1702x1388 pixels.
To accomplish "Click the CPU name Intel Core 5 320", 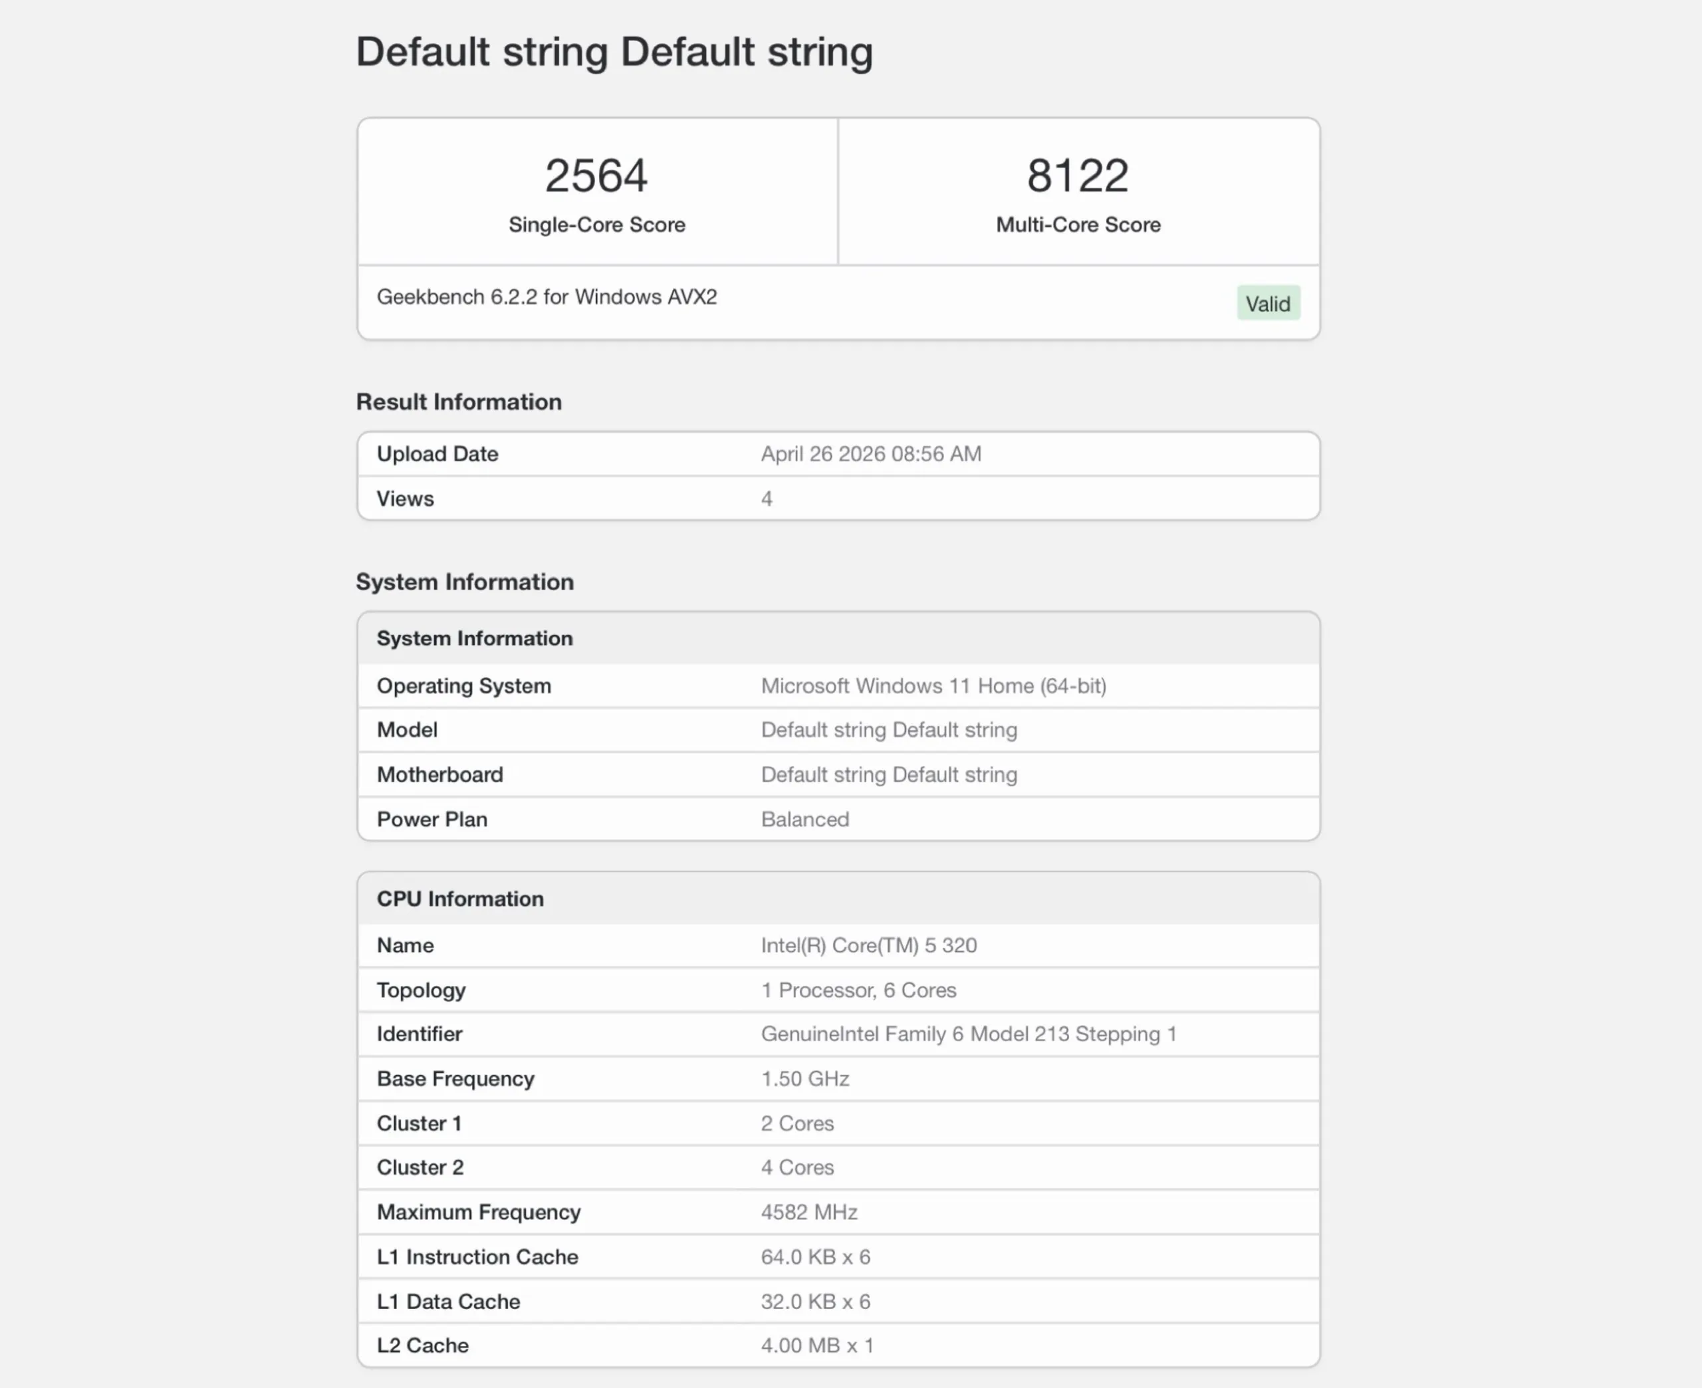I will pyautogui.click(x=868, y=946).
